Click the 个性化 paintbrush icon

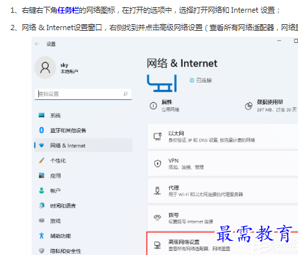[42, 160]
